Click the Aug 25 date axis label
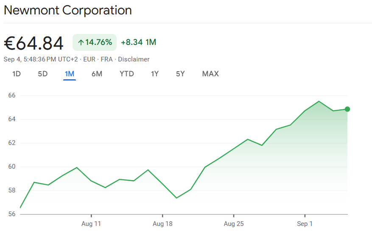The width and height of the screenshot is (372, 231). coord(234,223)
